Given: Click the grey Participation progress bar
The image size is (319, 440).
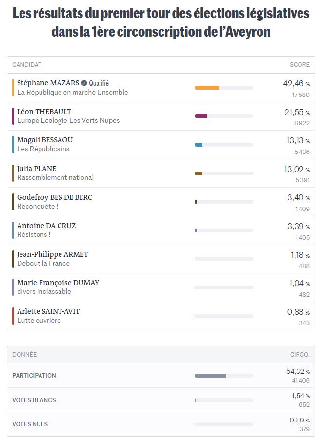Looking at the screenshot, I should (210, 376).
